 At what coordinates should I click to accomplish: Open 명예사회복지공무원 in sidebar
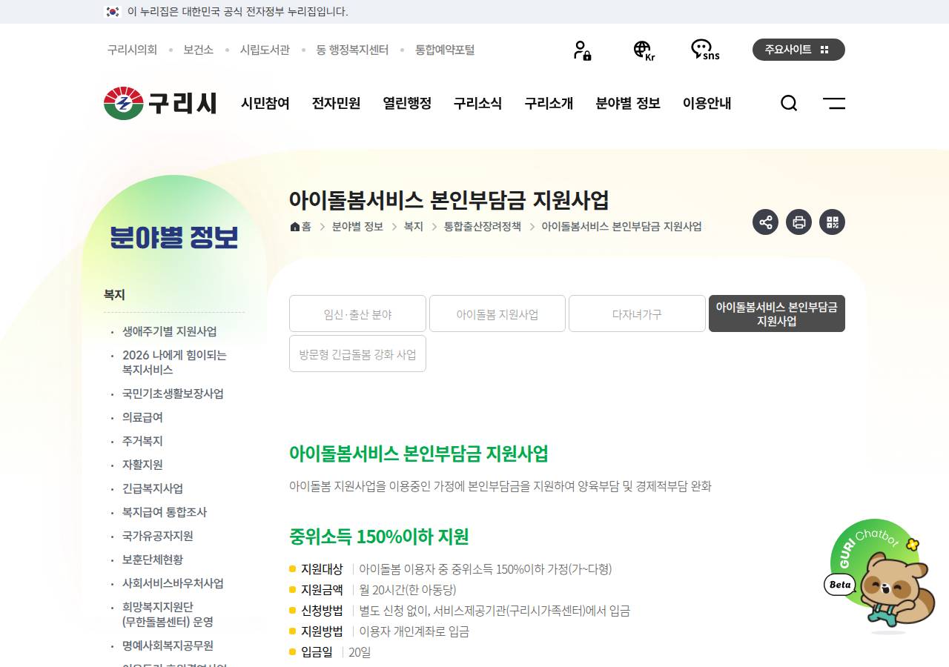coord(168,646)
